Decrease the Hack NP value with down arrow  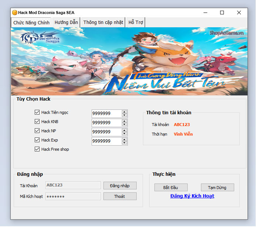(124, 133)
